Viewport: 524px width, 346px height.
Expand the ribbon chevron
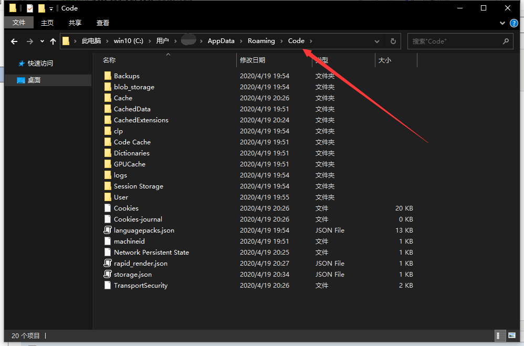click(x=503, y=23)
